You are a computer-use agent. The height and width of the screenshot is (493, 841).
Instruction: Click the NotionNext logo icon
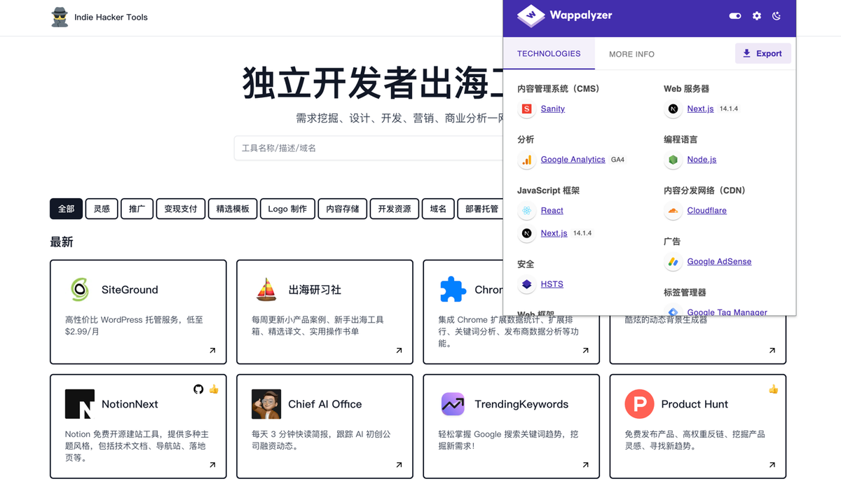[x=80, y=404]
